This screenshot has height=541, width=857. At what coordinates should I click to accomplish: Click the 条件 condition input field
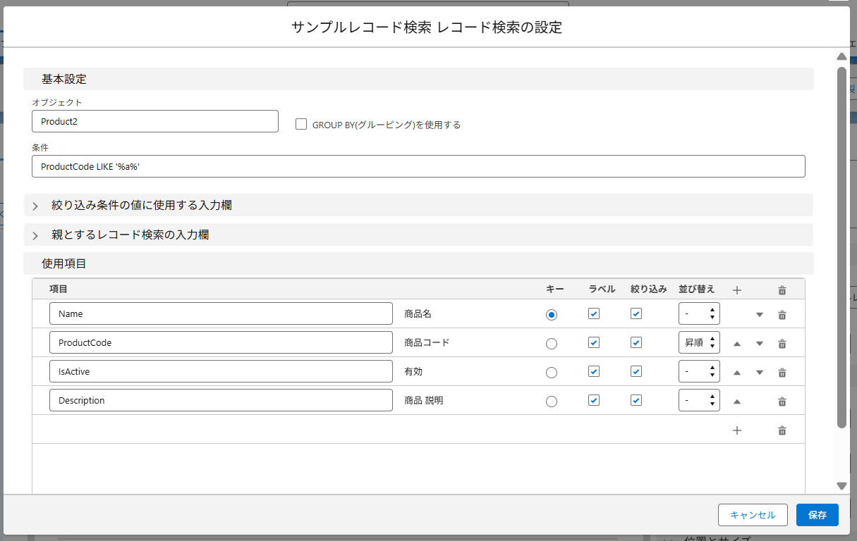(x=418, y=166)
